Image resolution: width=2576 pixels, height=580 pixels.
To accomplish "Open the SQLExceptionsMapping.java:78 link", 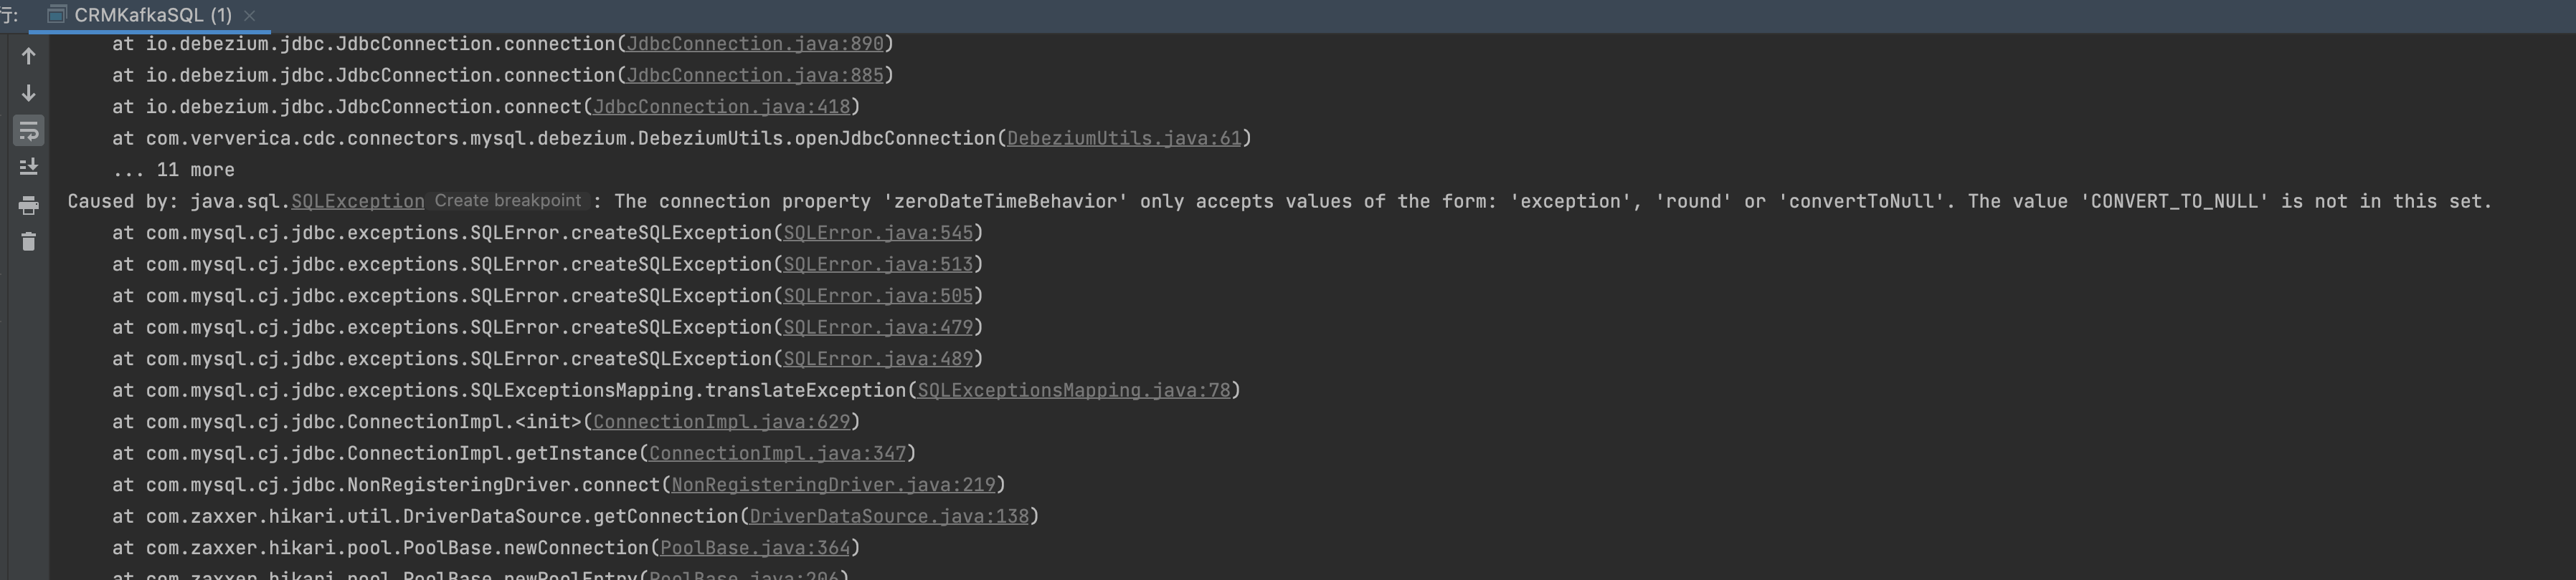I will 1074,390.
